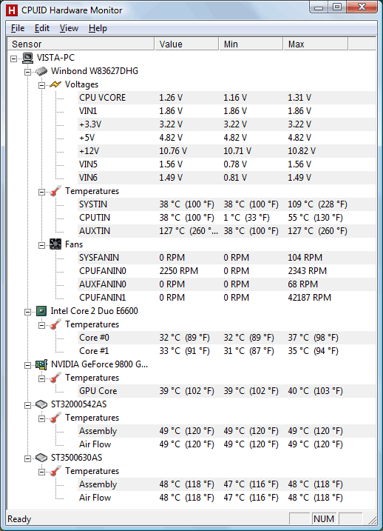Click the Voltages lightning icon
The width and height of the screenshot is (383, 531).
pyautogui.click(x=55, y=84)
